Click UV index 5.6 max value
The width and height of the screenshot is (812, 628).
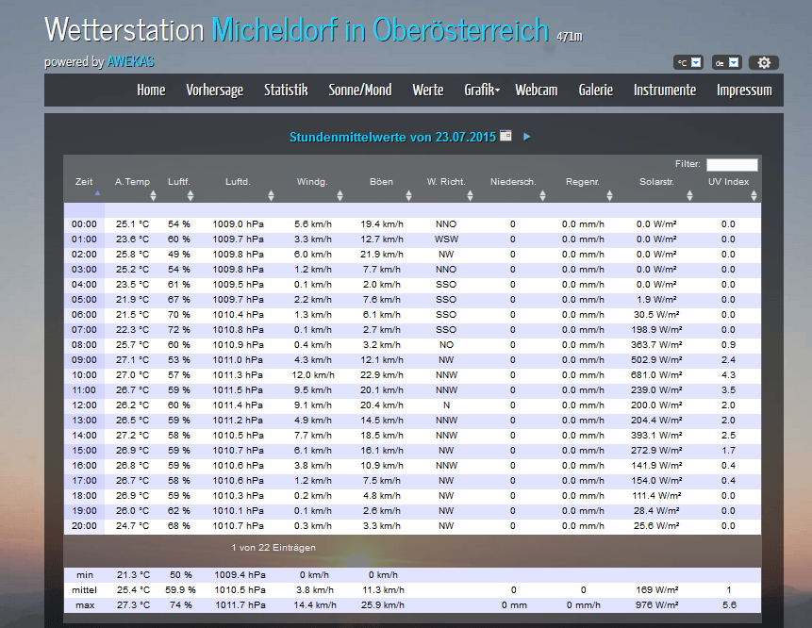coord(729,604)
